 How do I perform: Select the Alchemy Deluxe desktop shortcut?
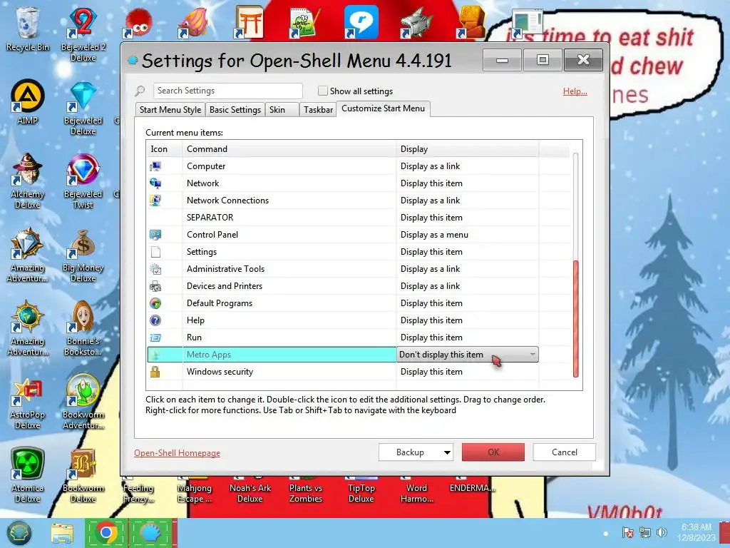click(x=28, y=181)
